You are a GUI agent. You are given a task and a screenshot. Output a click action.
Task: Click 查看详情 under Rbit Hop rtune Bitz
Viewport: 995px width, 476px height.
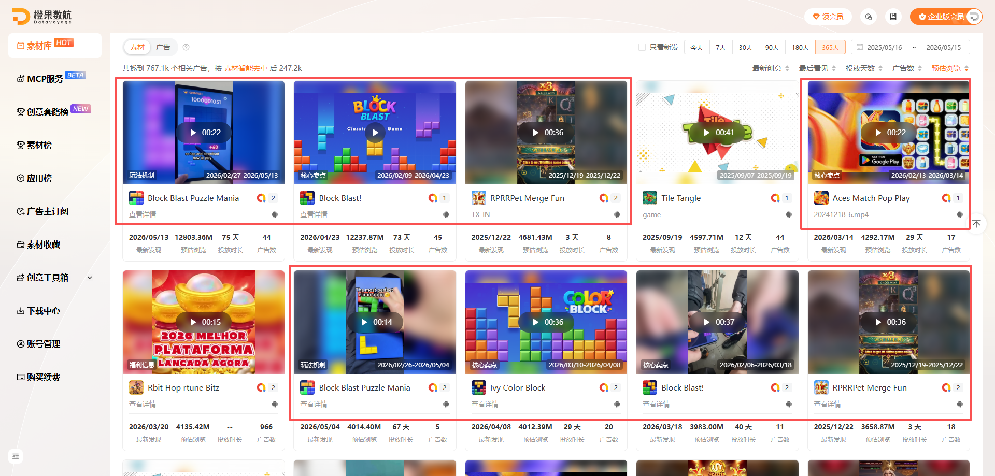tap(143, 404)
